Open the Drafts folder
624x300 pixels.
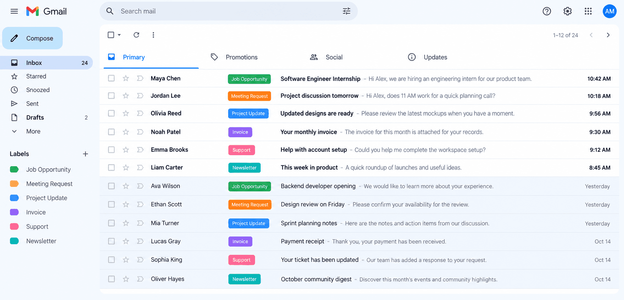47,118
